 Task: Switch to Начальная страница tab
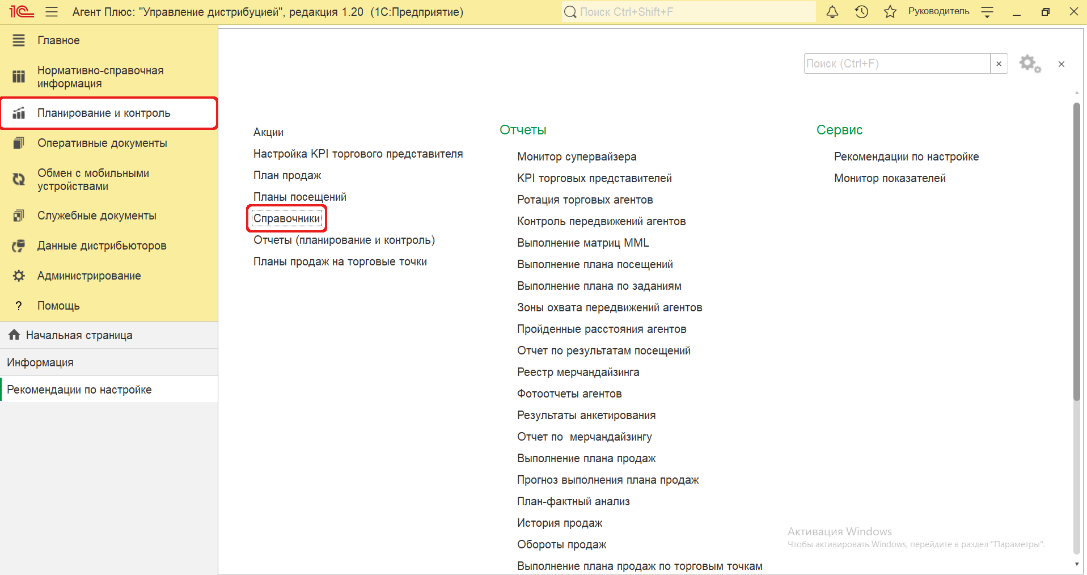79,335
